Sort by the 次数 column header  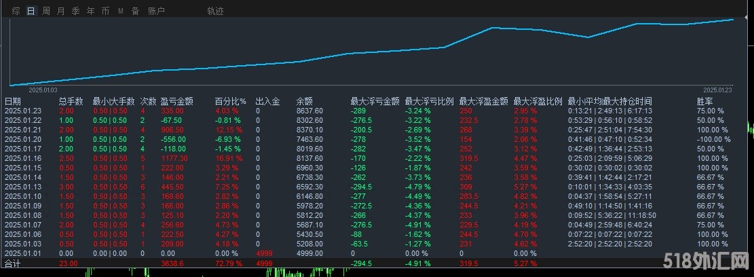[148, 101]
